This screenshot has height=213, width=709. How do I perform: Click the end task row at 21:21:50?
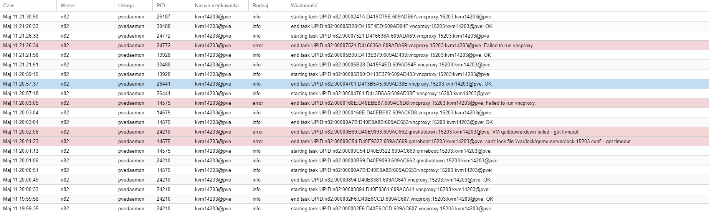click(391, 55)
